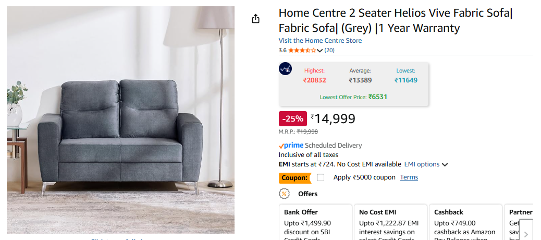Click the share icon above the sofa image
This screenshot has width=541, height=240.
(255, 19)
